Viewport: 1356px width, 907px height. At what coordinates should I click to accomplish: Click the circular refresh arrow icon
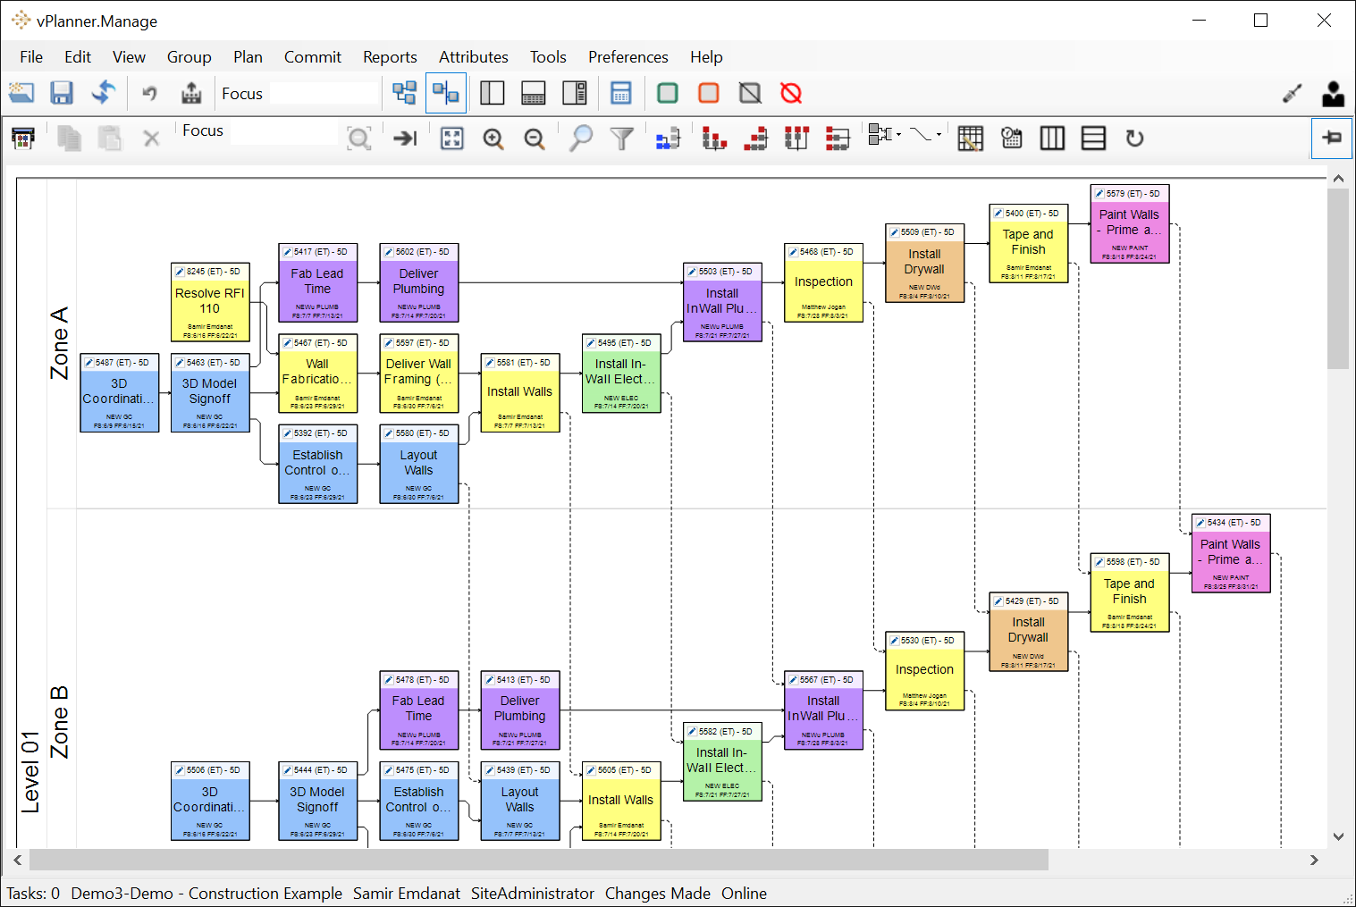point(1134,139)
